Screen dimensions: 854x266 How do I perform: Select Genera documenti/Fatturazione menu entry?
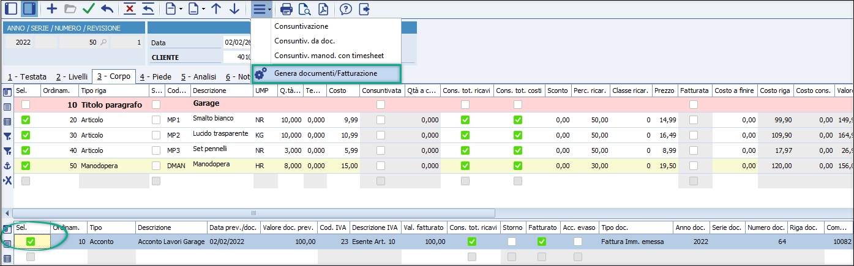click(325, 73)
